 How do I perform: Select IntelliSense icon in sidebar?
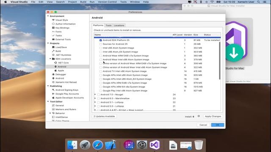(53, 117)
